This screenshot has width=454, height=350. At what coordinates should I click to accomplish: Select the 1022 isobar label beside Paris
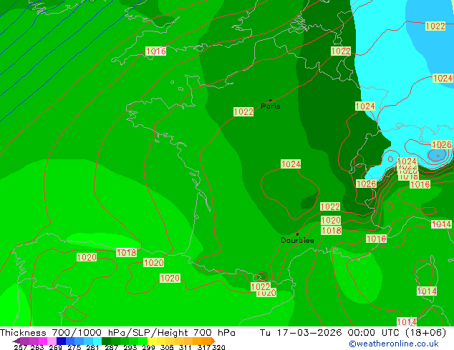tap(243, 111)
